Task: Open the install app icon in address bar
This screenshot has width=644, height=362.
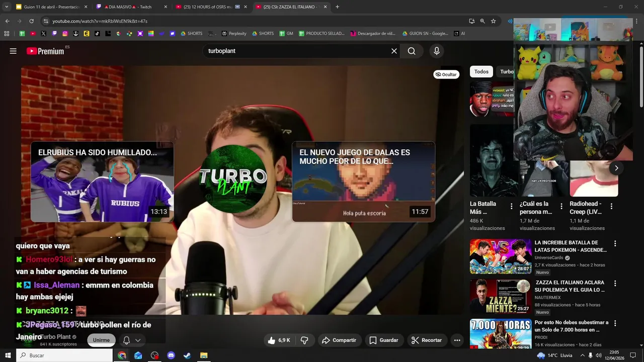Action: tap(471, 21)
